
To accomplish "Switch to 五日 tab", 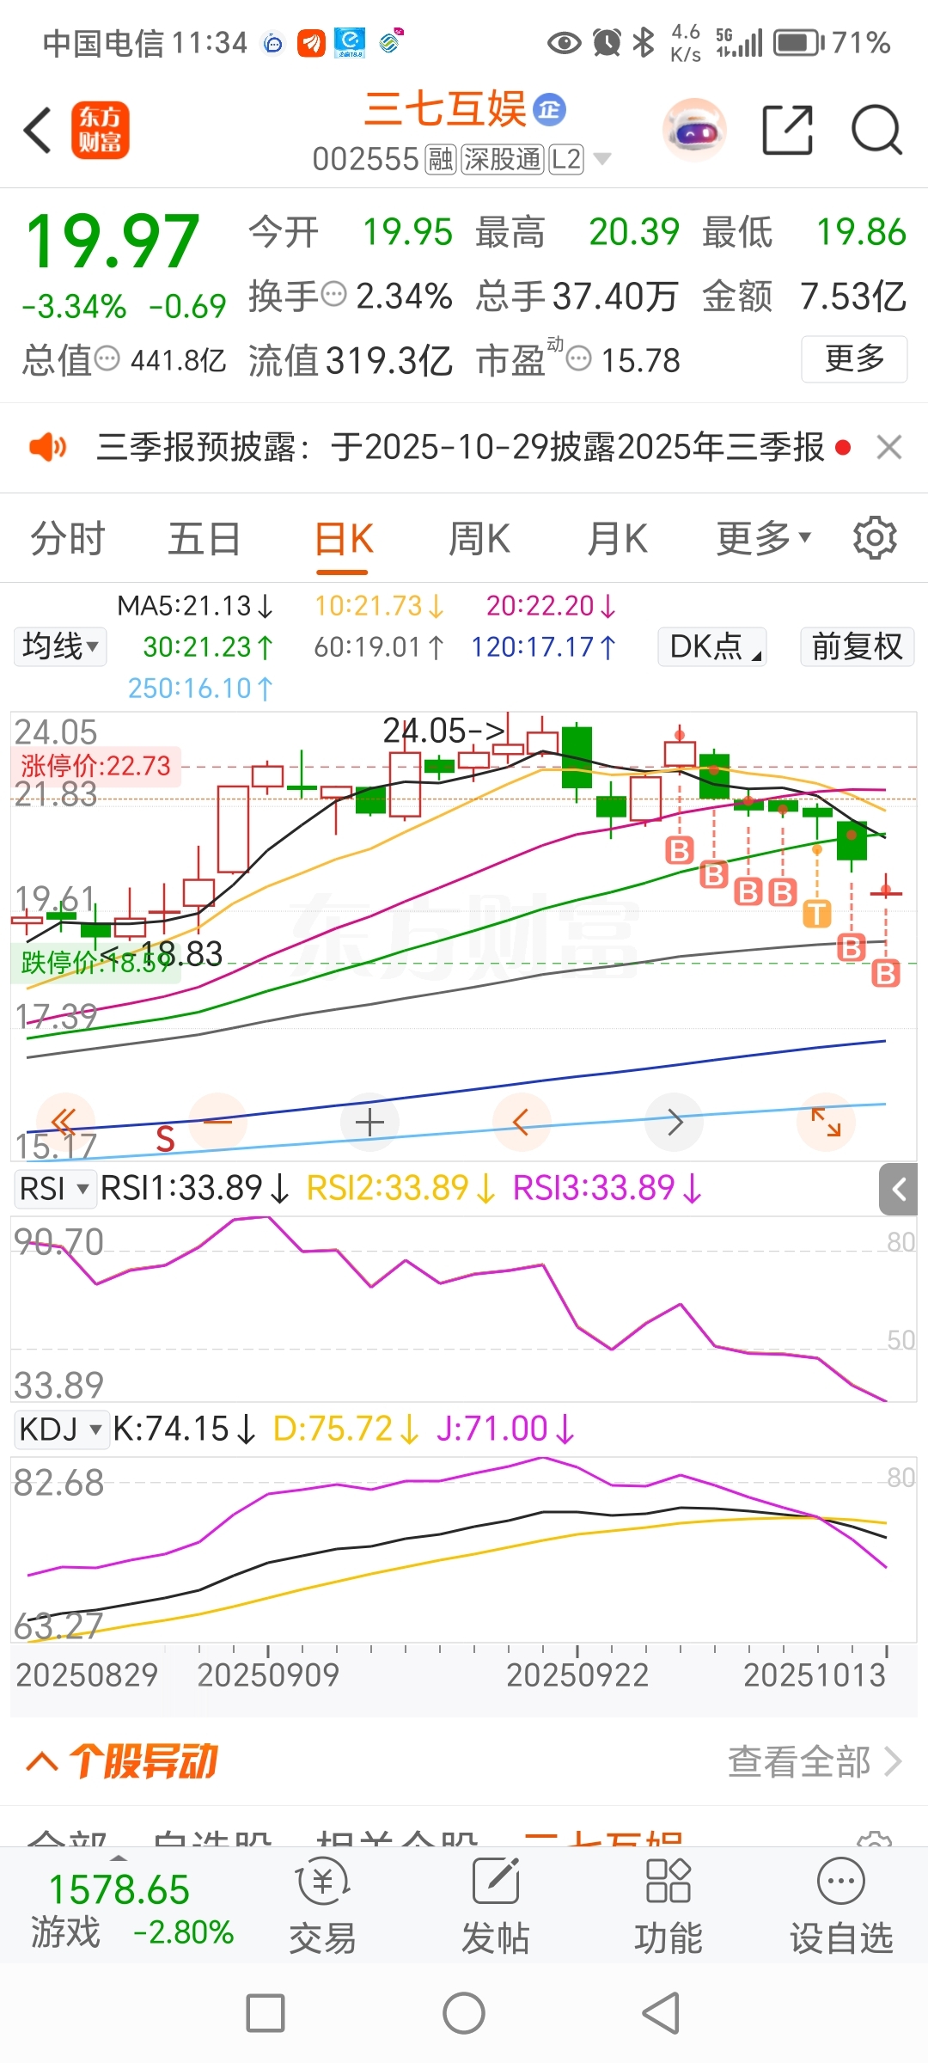I will tap(205, 539).
